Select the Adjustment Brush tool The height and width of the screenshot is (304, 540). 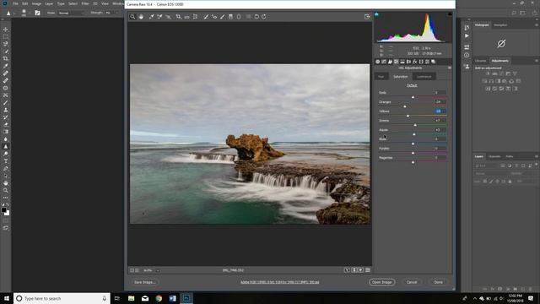[223, 17]
